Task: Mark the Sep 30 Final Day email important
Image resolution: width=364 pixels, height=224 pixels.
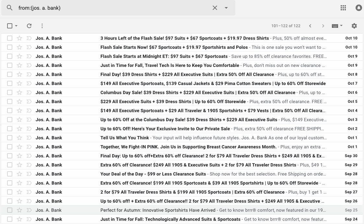Action: (x=29, y=156)
